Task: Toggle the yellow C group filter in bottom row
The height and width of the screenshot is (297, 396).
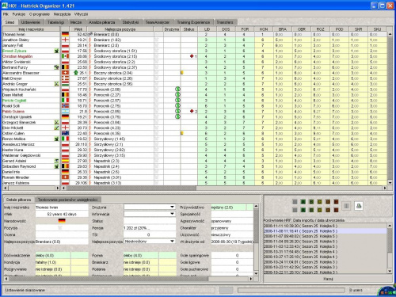Action: (319, 210)
